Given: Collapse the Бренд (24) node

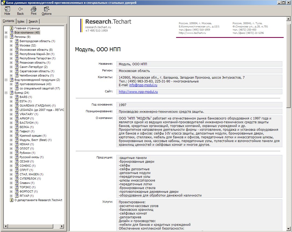Looking at the screenshot, I should tap(6, 93).
